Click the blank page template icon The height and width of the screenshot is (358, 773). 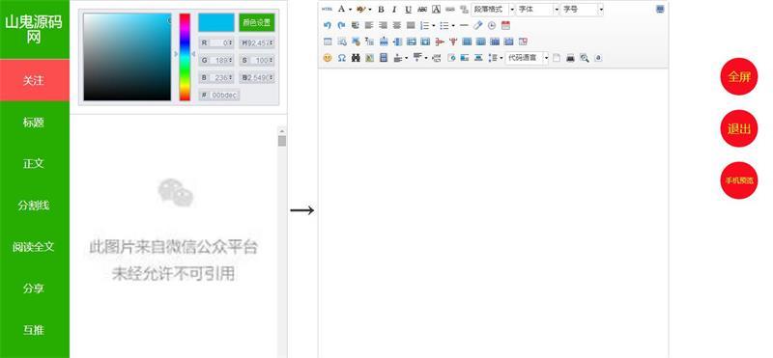[557, 58]
